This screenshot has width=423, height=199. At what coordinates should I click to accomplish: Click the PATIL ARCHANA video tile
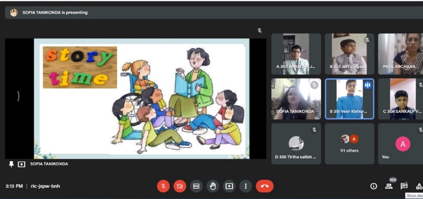pos(401,54)
